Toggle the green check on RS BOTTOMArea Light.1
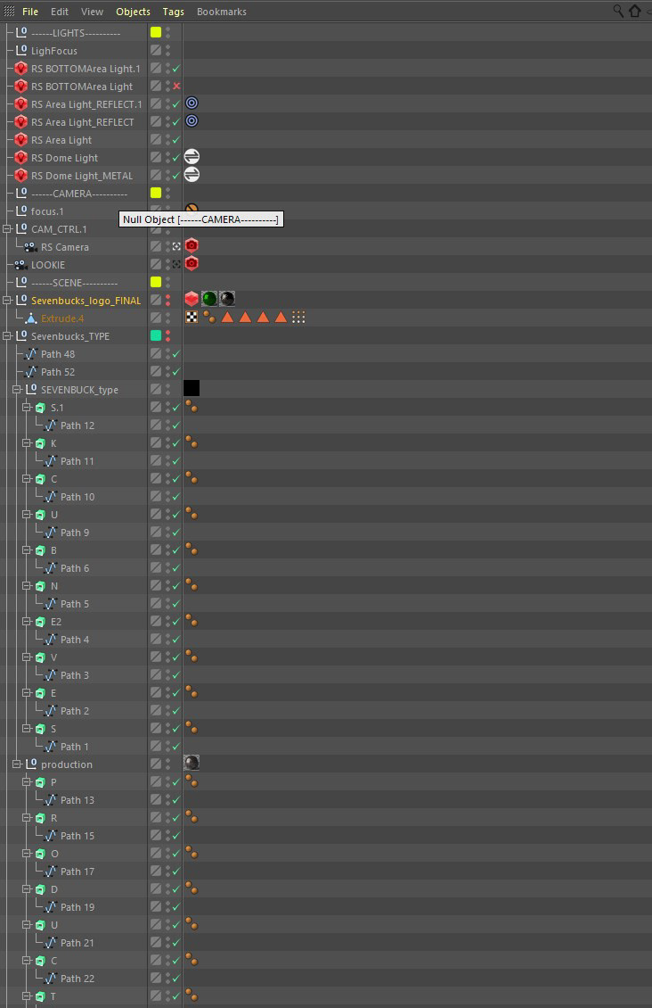Viewport: 652px width, 1008px height. 176,68
